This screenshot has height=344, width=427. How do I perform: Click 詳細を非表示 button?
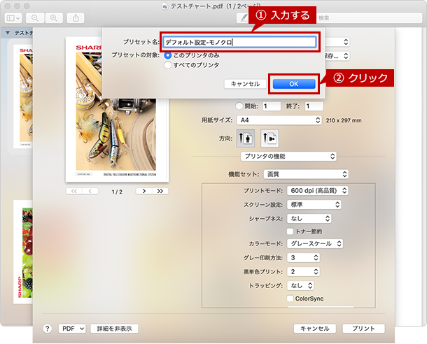114,329
